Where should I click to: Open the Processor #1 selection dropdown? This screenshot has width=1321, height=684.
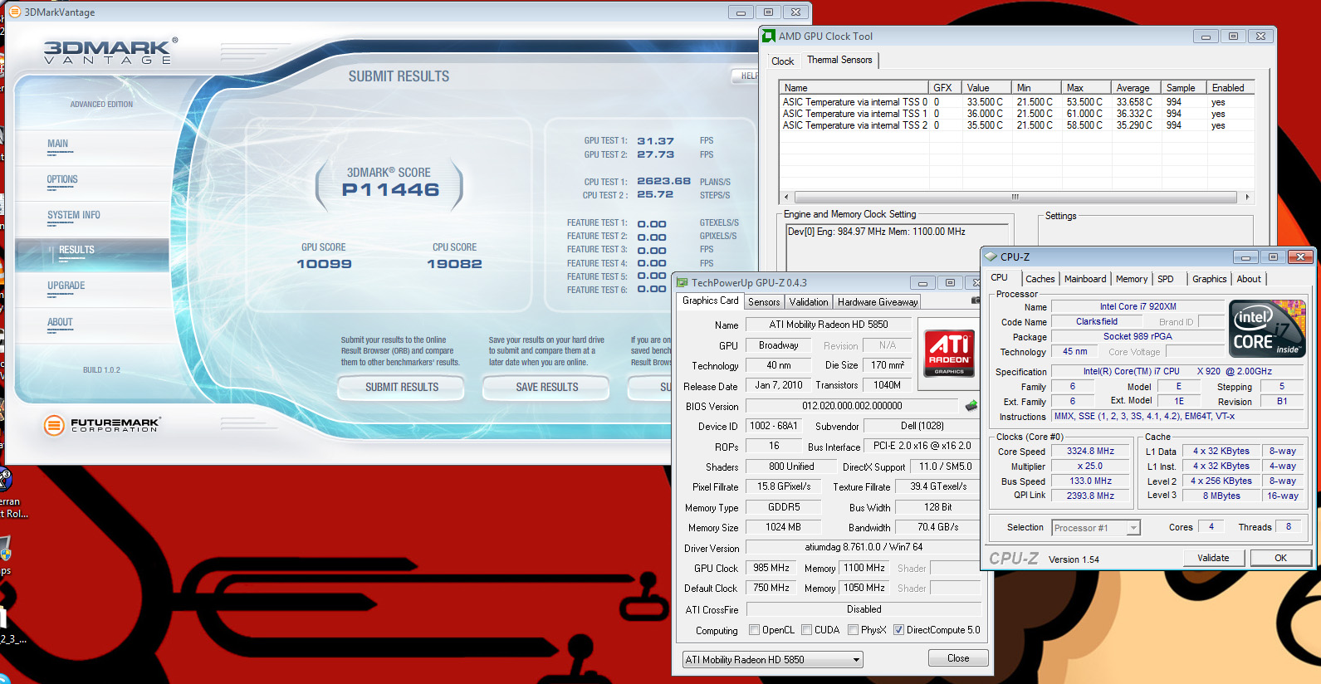(1096, 528)
